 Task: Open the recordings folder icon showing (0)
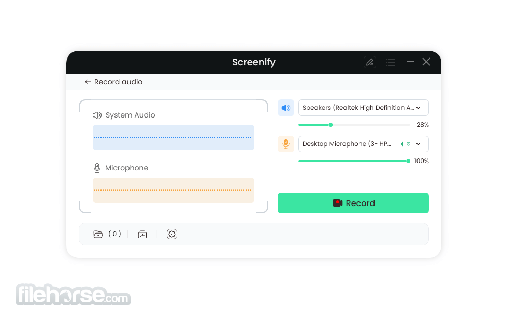[x=98, y=234]
